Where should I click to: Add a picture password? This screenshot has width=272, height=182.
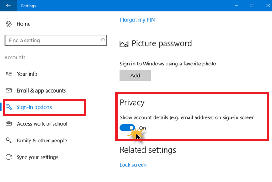click(x=135, y=76)
